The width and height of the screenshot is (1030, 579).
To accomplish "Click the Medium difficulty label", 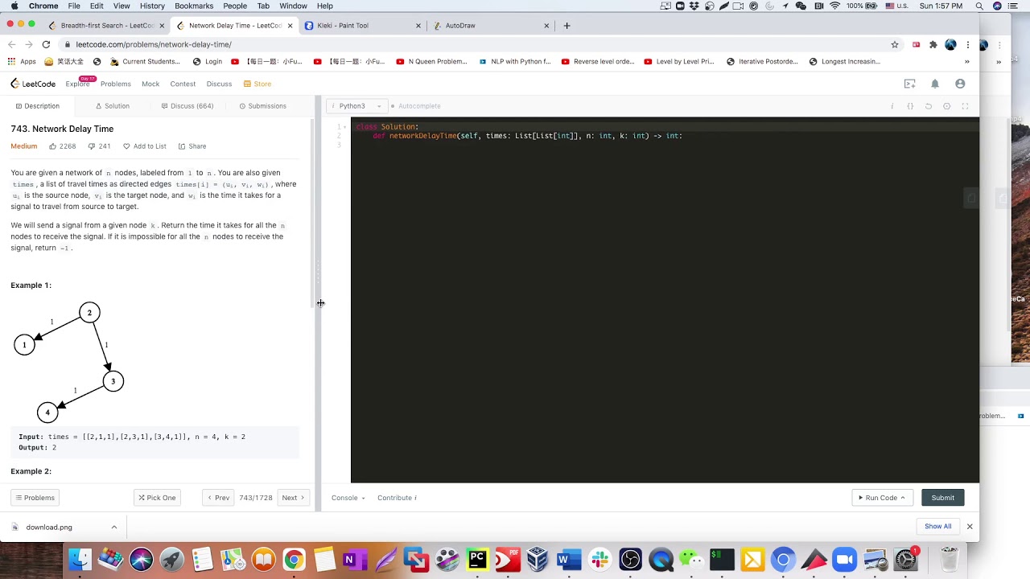I will [x=24, y=146].
